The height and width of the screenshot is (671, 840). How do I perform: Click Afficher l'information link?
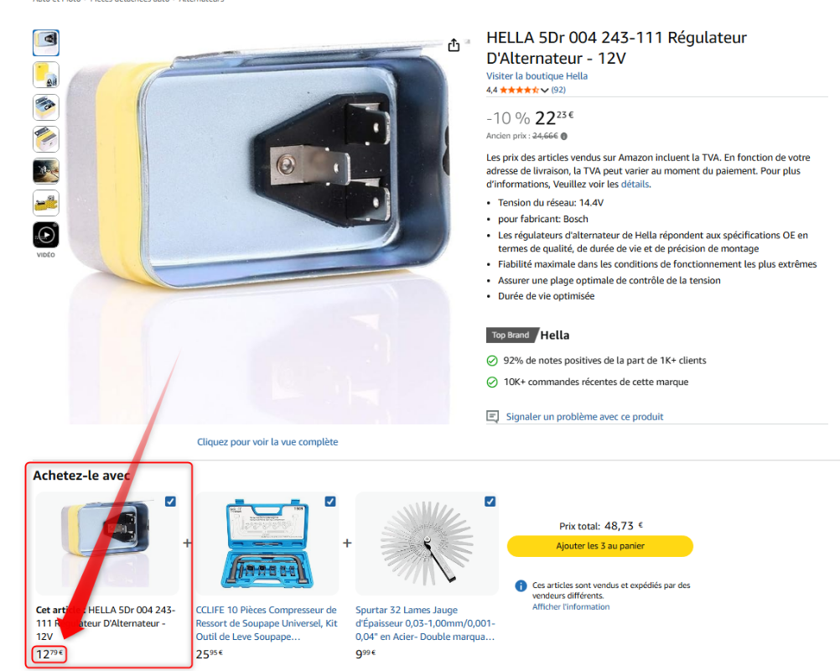(x=571, y=606)
